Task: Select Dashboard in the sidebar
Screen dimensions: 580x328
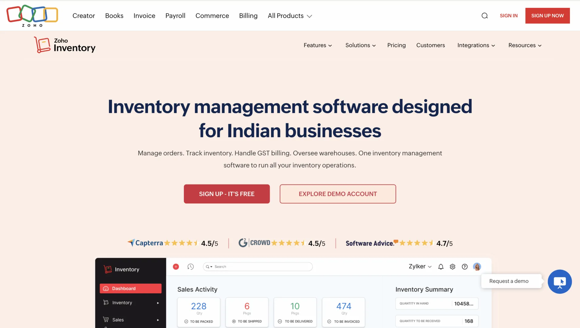Action: point(131,289)
